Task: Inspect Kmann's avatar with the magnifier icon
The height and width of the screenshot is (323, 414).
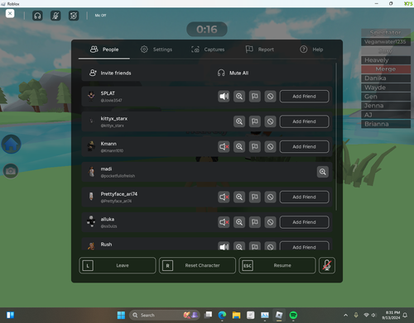Action: click(239, 147)
